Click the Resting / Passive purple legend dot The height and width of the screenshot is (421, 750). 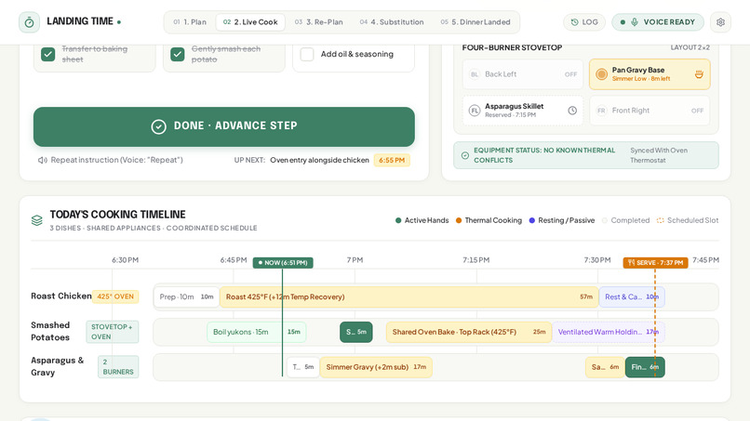pos(531,220)
